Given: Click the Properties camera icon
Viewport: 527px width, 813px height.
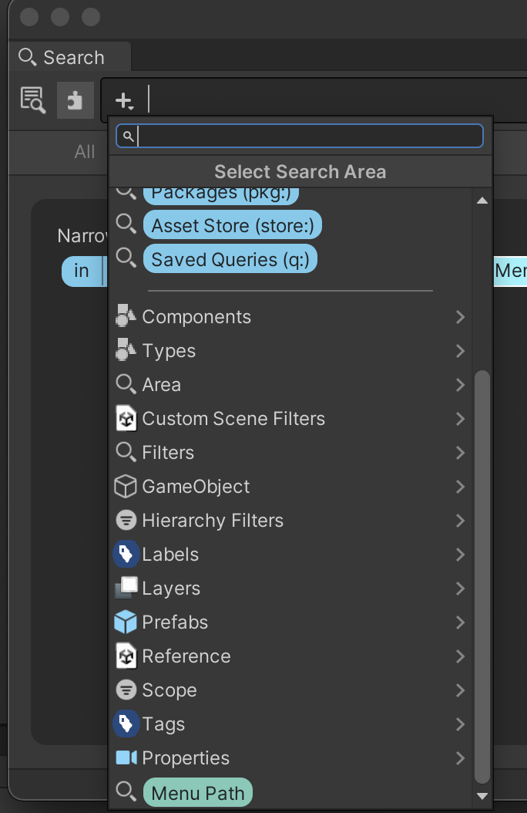Looking at the screenshot, I should [126, 758].
